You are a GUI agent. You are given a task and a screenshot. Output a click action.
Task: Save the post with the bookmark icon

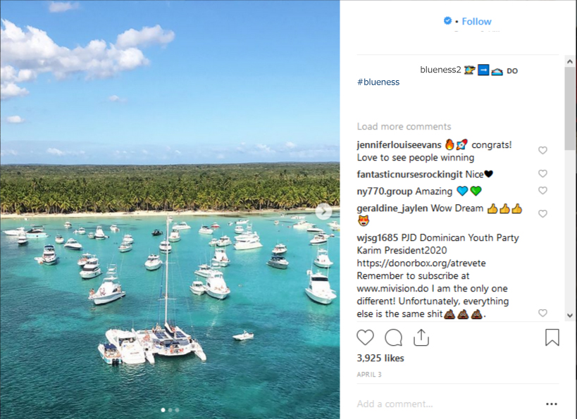552,337
